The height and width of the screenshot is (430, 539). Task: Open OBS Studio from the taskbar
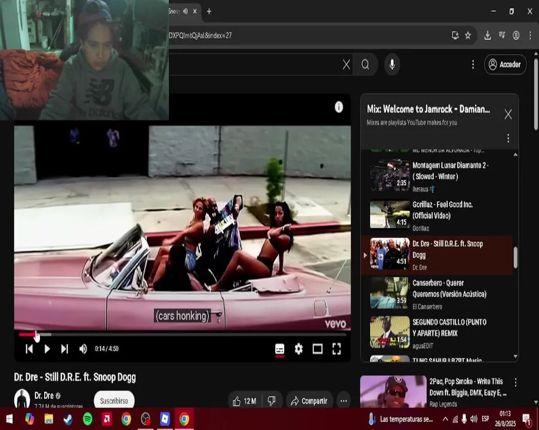tap(146, 419)
